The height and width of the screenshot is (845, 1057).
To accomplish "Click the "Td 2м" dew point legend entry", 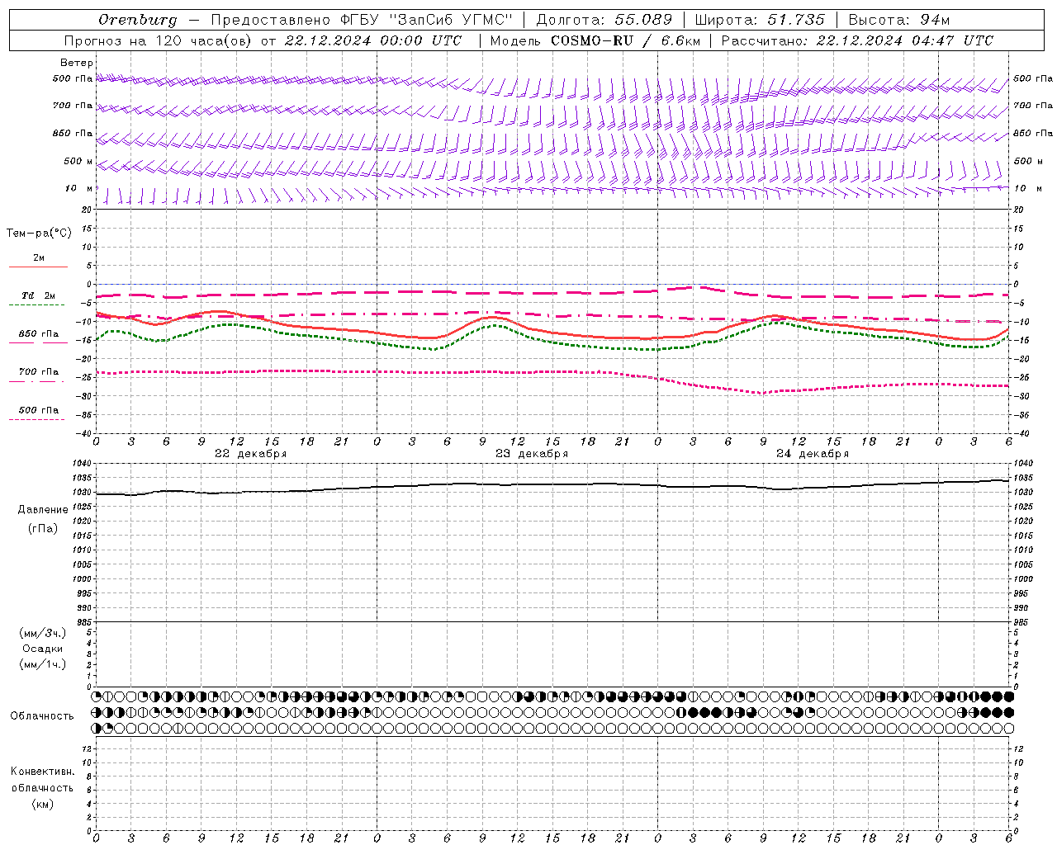I will pos(39,296).
